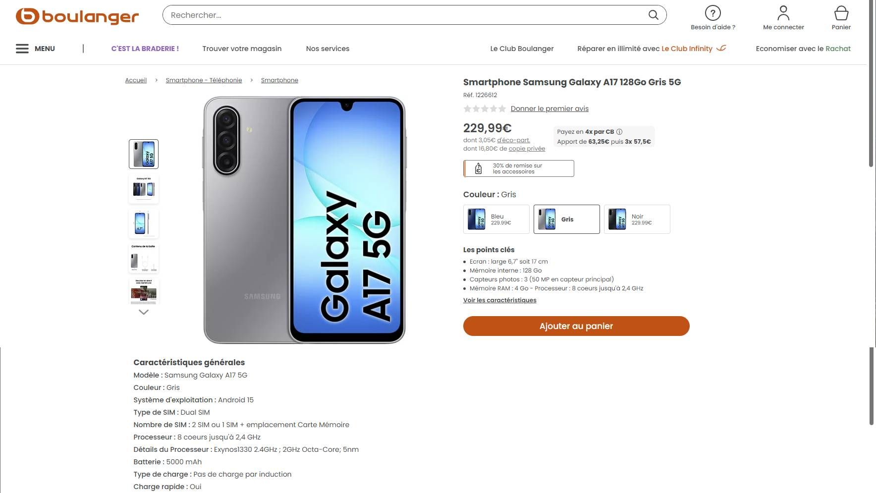This screenshot has width=876, height=493.
Task: Open the "Besoin d'aide ?" help icon
Action: [712, 13]
